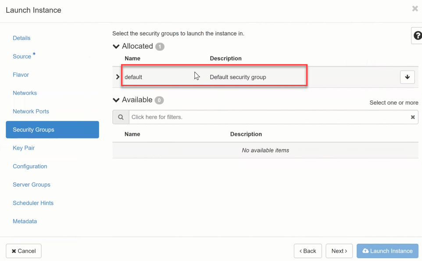Expand the default security group row
The height and width of the screenshot is (261, 422).
pos(118,77)
